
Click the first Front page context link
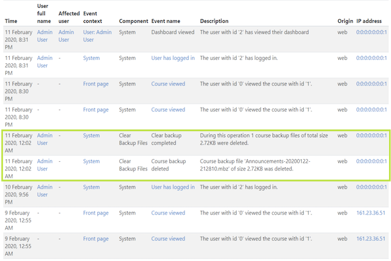(x=96, y=84)
